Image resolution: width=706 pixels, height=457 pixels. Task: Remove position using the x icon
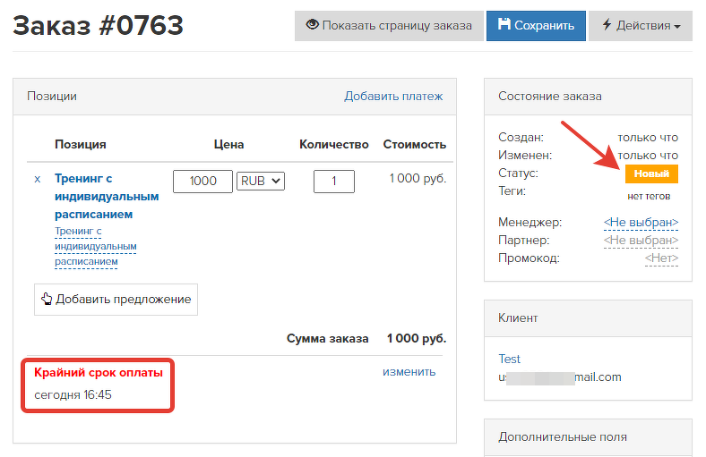click(38, 179)
